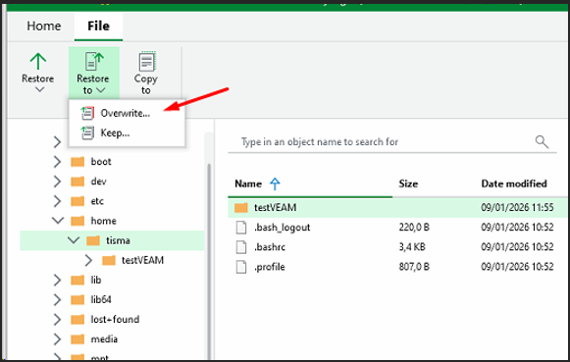Click the Keep menu entry icon
The height and width of the screenshot is (362, 570).
(x=87, y=133)
